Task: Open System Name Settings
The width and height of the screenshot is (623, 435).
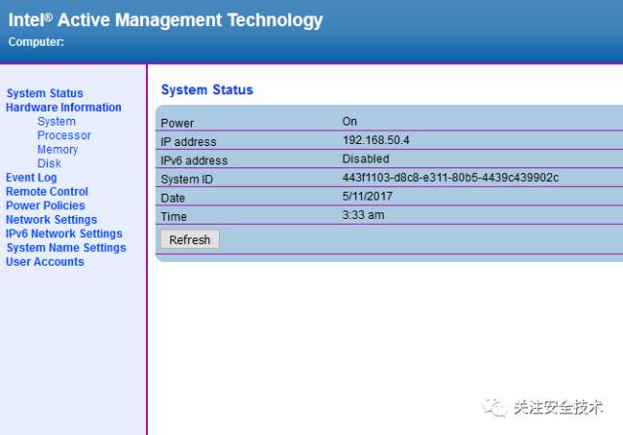Action: 66,248
